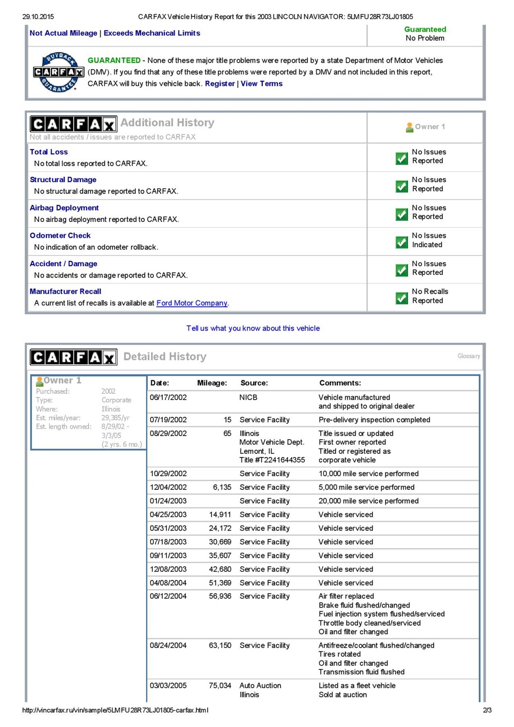Open the Structural Damage heading link
This screenshot has height=727, width=514.
click(63, 180)
